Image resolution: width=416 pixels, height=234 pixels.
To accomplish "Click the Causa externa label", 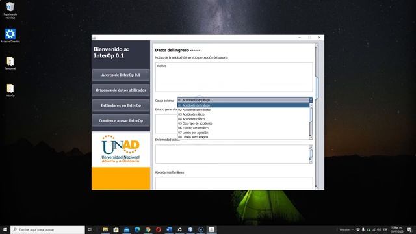I will (164, 101).
